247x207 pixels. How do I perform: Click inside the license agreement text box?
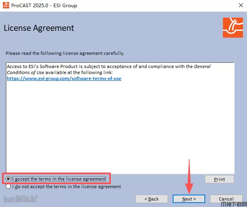pyautogui.click(x=120, y=118)
